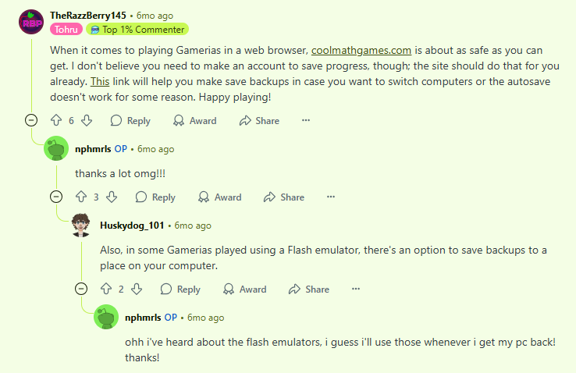Image resolution: width=576 pixels, height=373 pixels.
Task: Downvote the 'thanks a lot omg' comment
Action: 112,197
